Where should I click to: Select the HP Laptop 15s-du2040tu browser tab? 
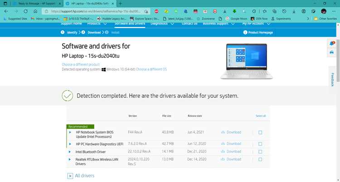(x=90, y=4)
